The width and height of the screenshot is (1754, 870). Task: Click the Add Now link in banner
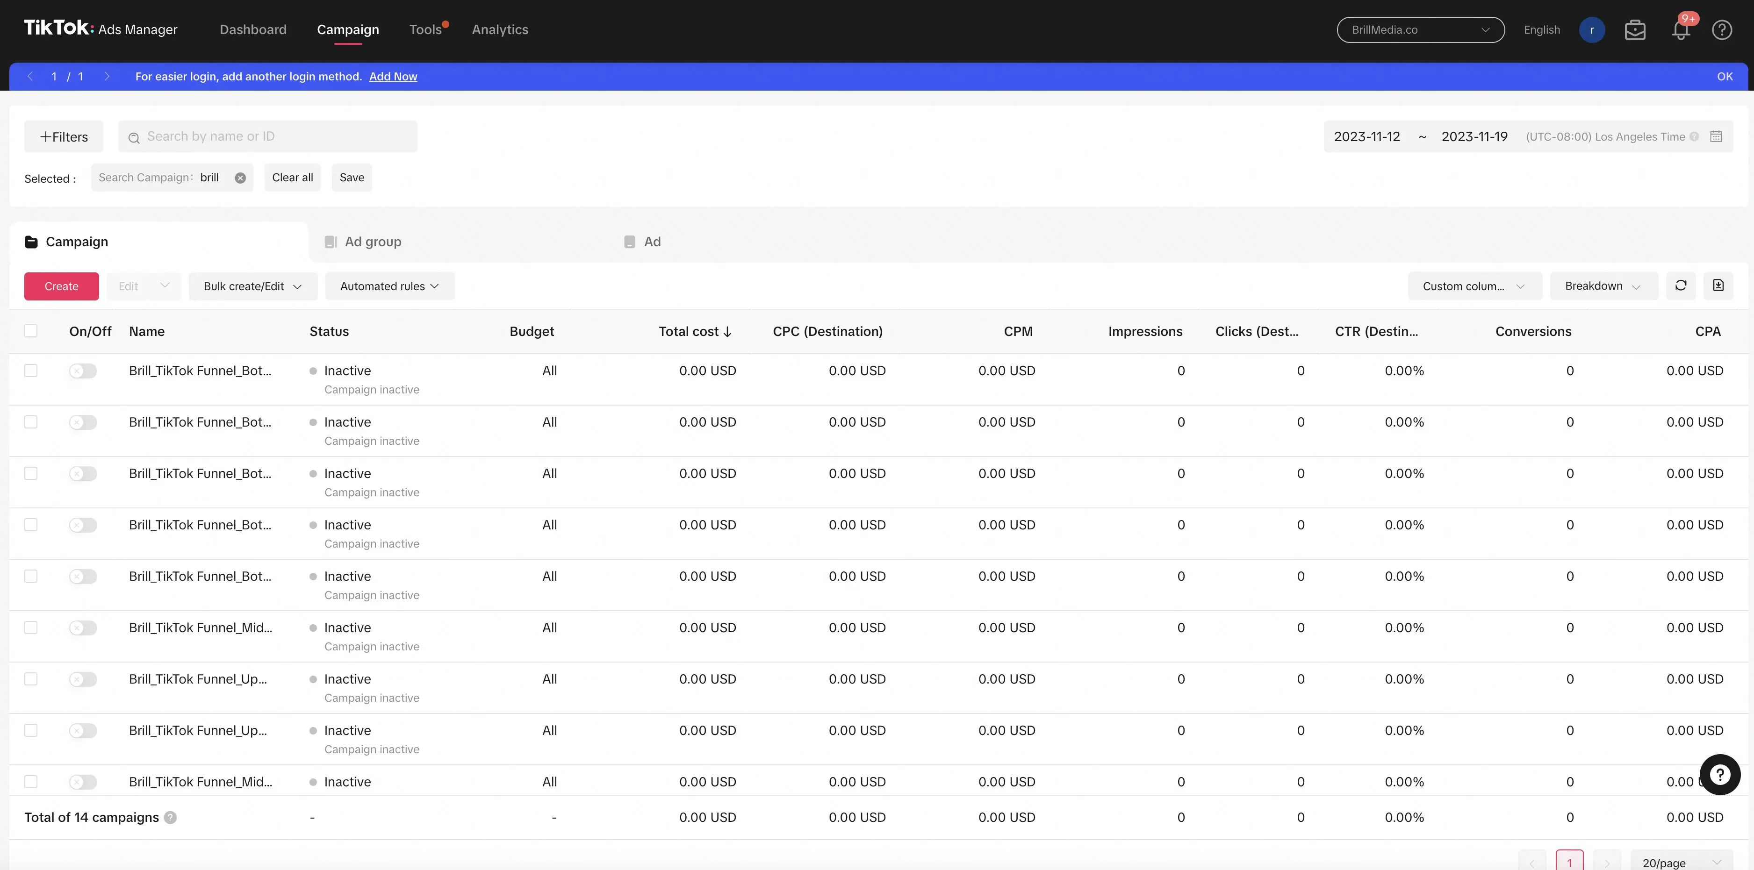click(393, 76)
